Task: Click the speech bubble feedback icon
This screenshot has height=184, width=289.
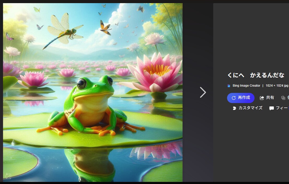Action: tap(271, 108)
